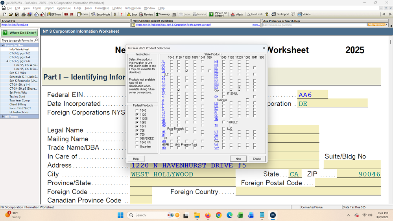The width and height of the screenshot is (393, 221).
Task: Uncheck the federal 706 product checkbox
Action: coord(137,130)
